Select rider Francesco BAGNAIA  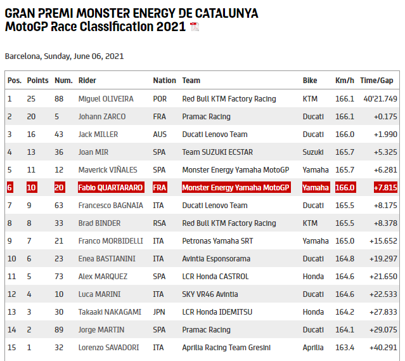(110, 206)
